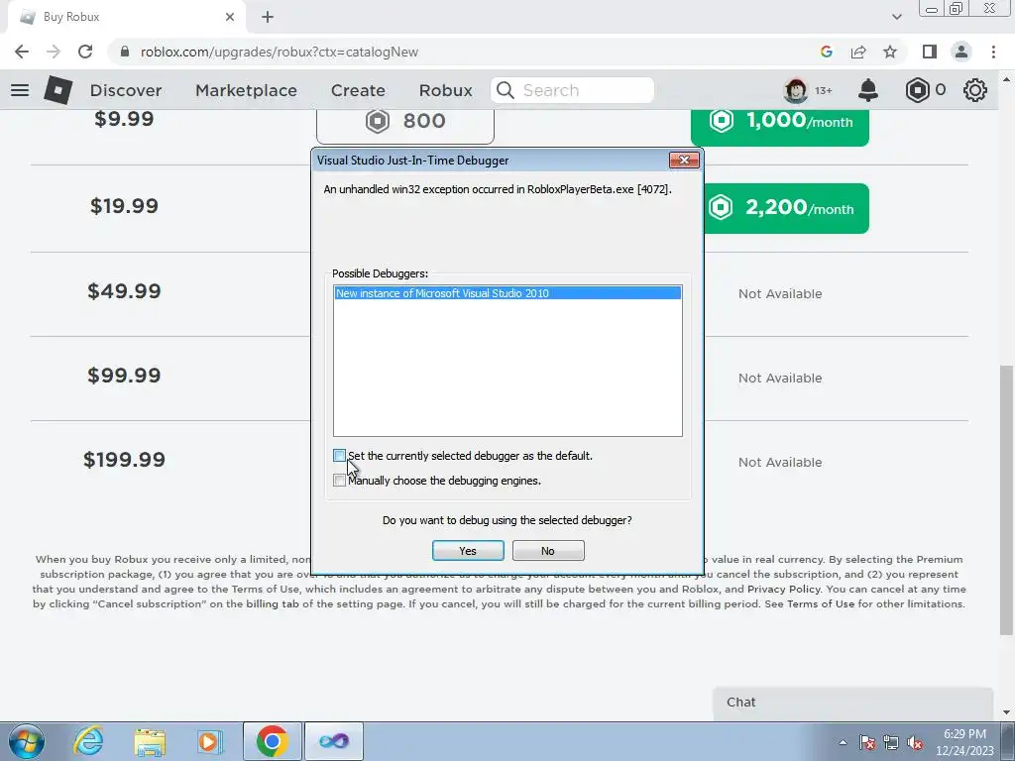Open the Windows Start menu
The height and width of the screenshot is (761, 1015).
(x=27, y=741)
